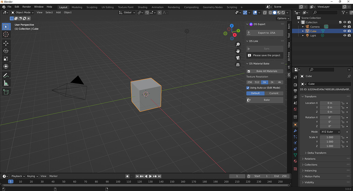353x191 pixels.
Task: Open the Material properties tab
Action: [295, 161]
